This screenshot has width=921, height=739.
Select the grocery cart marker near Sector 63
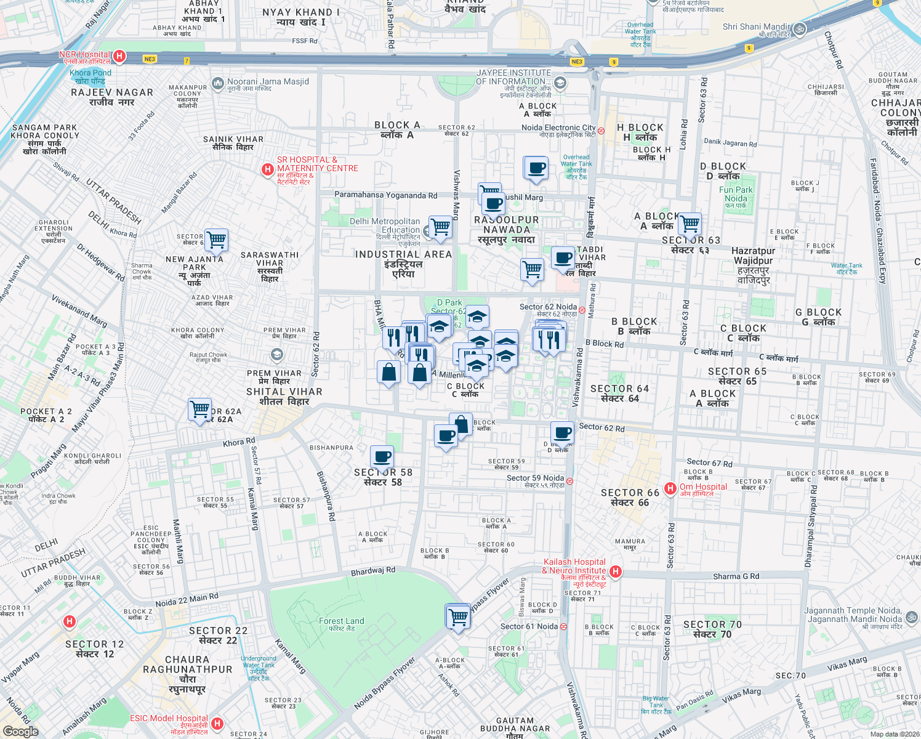coord(690,223)
